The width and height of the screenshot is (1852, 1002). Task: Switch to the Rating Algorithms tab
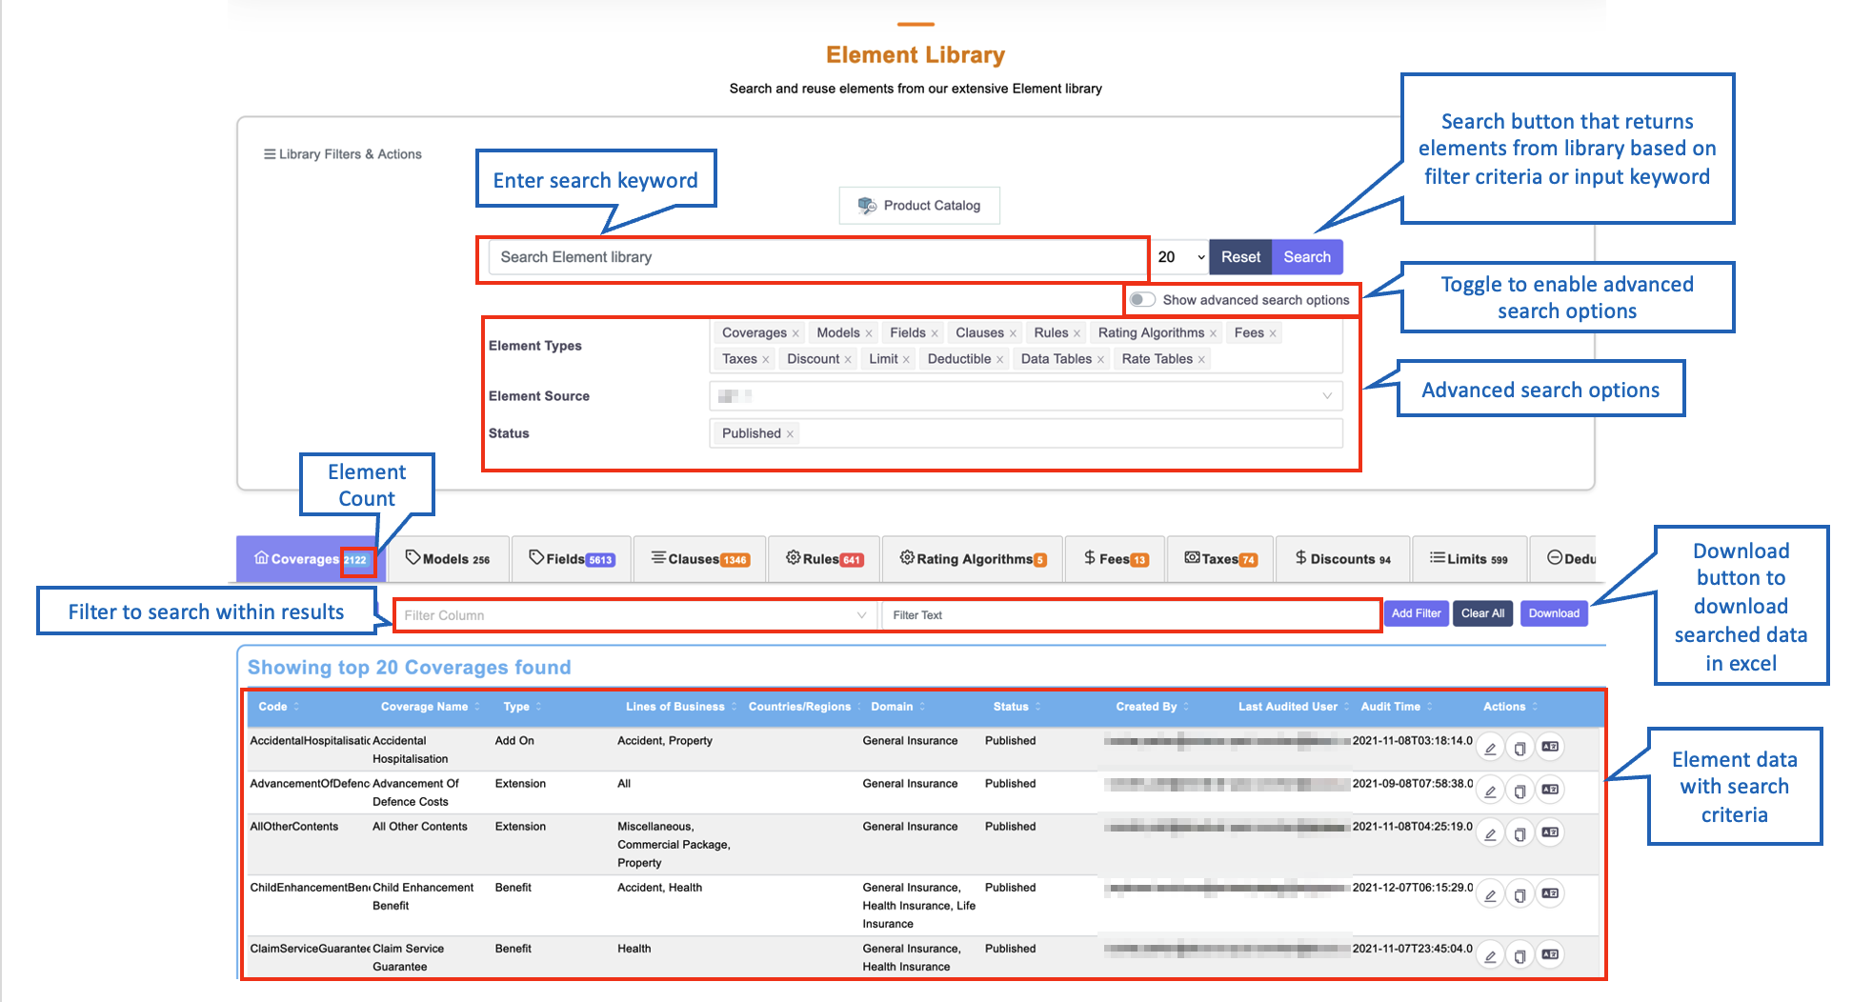[973, 559]
